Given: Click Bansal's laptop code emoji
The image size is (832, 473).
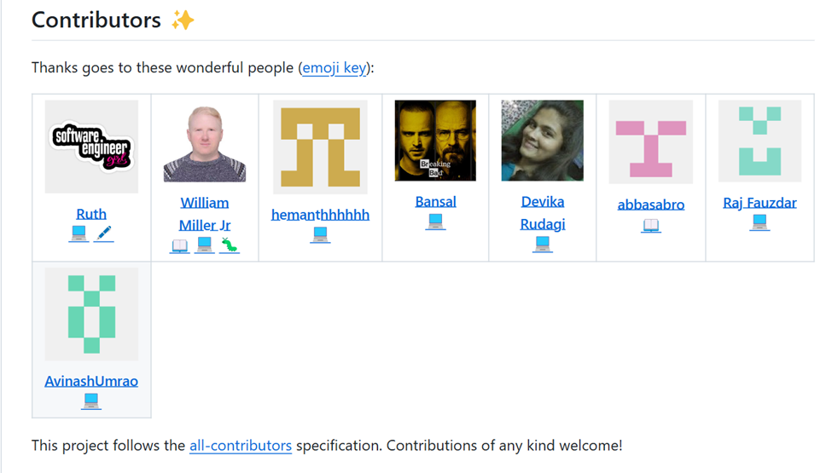Looking at the screenshot, I should tap(436, 222).
